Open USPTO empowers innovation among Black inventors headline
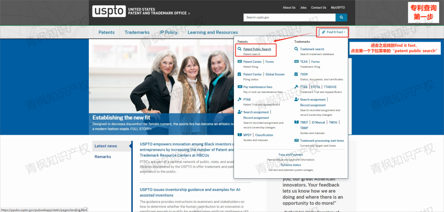 187,150
